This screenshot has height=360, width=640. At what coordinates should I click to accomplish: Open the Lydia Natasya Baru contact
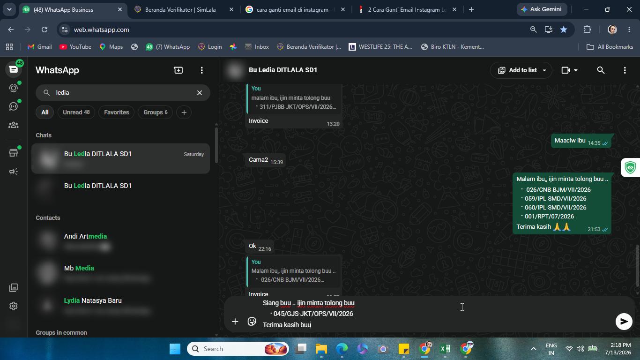pyautogui.click(x=121, y=305)
